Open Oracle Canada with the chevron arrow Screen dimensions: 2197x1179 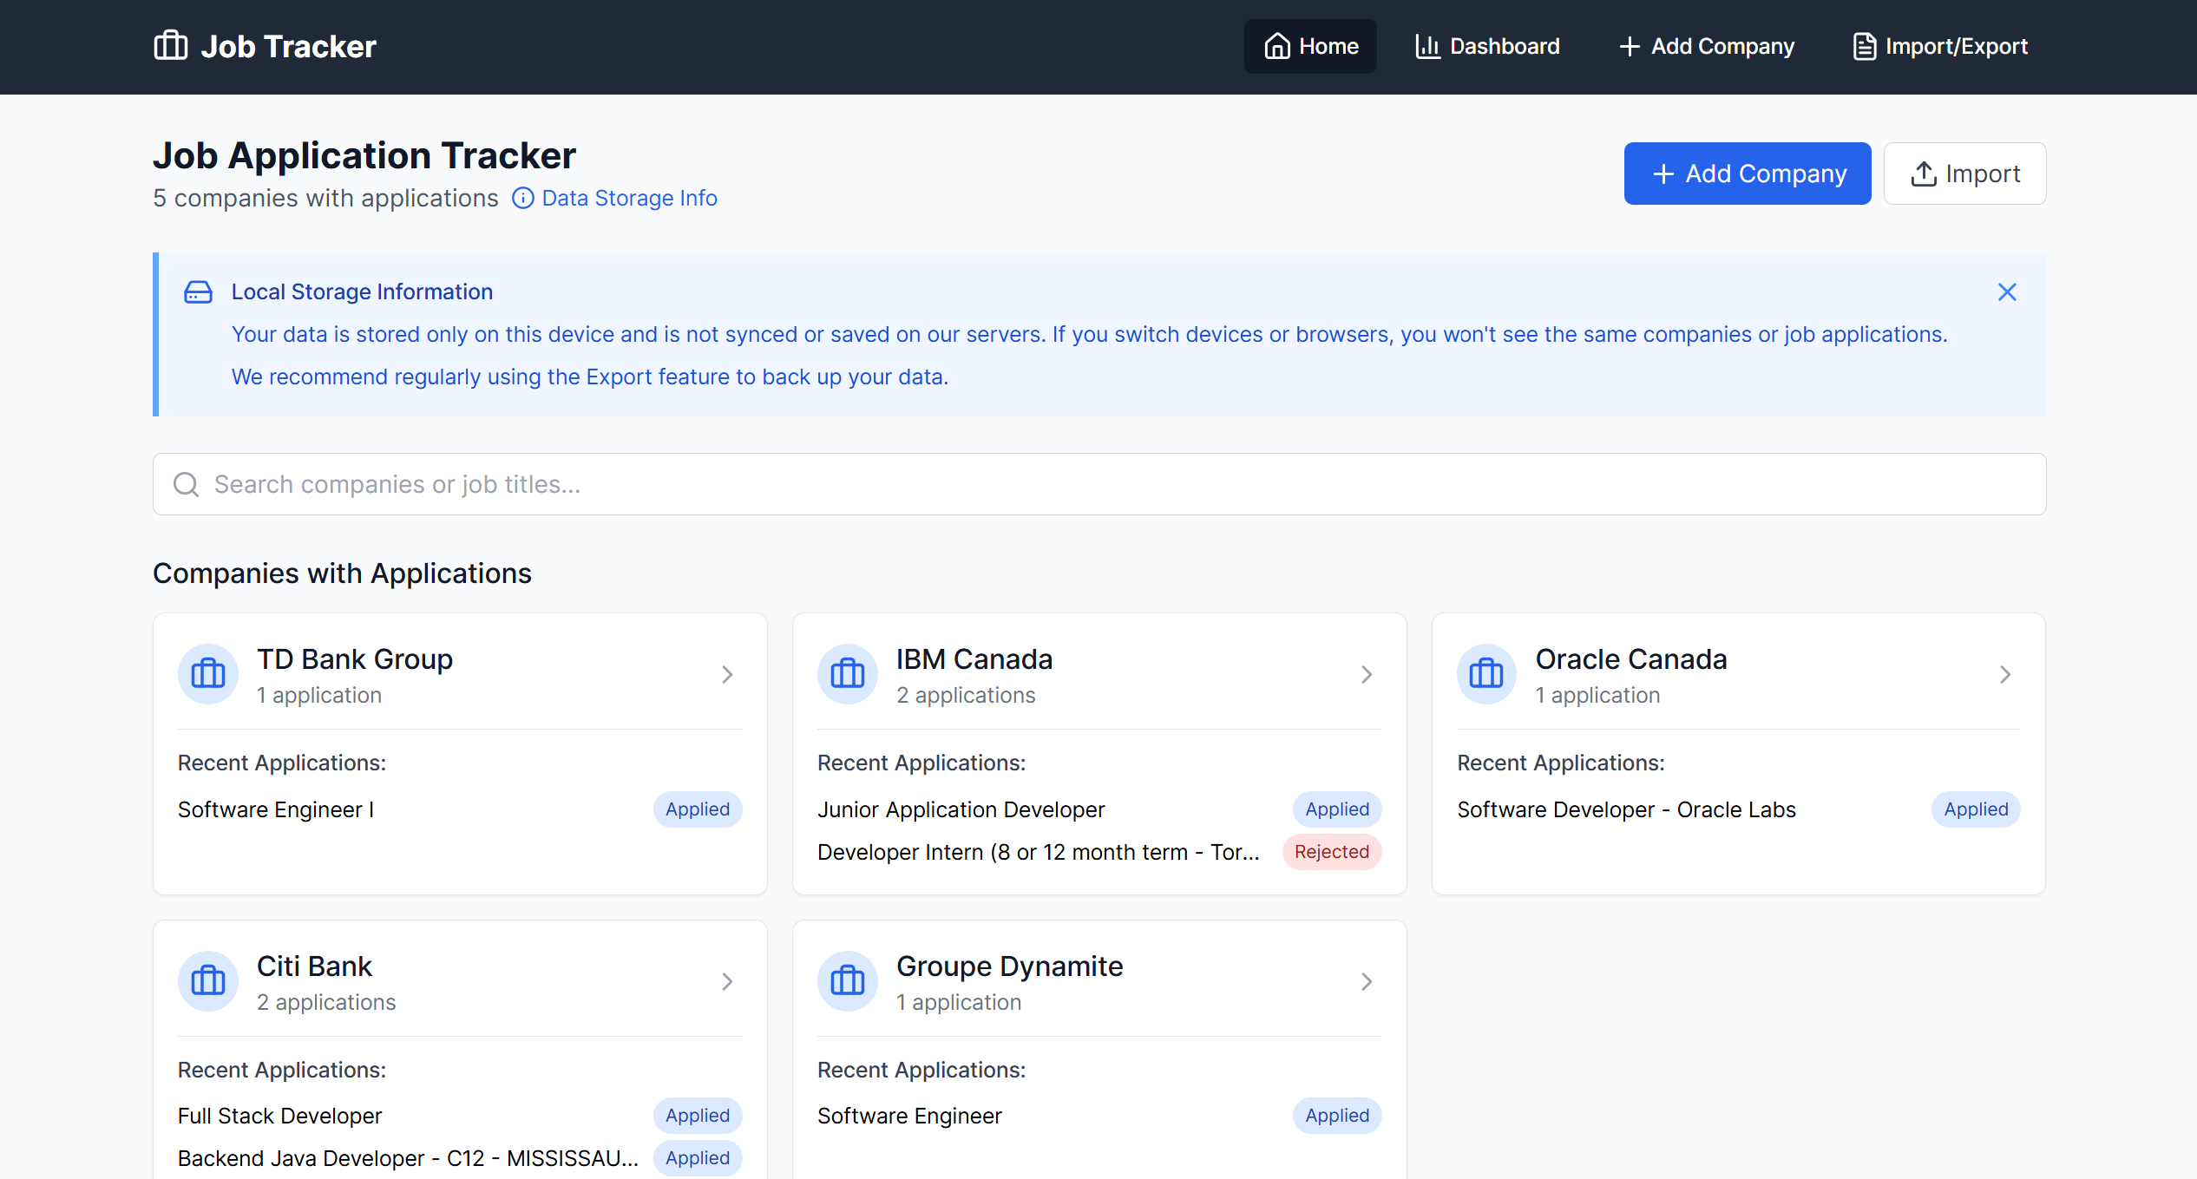tap(2005, 674)
